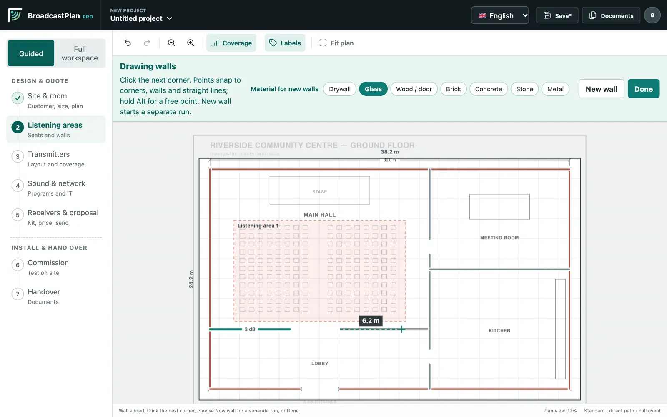Screen dimensions: 667x417
Task: Open step 7 Handover
Action: coord(56,296)
